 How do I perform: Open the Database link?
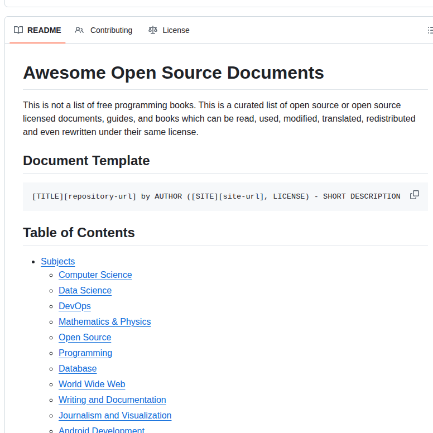tap(78, 368)
